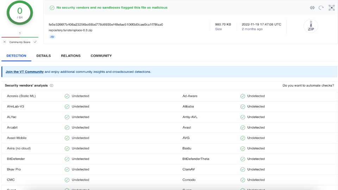The width and height of the screenshot is (338, 190).
Task: Click 'Do you want to automate checks?' link
Action: tap(308, 85)
